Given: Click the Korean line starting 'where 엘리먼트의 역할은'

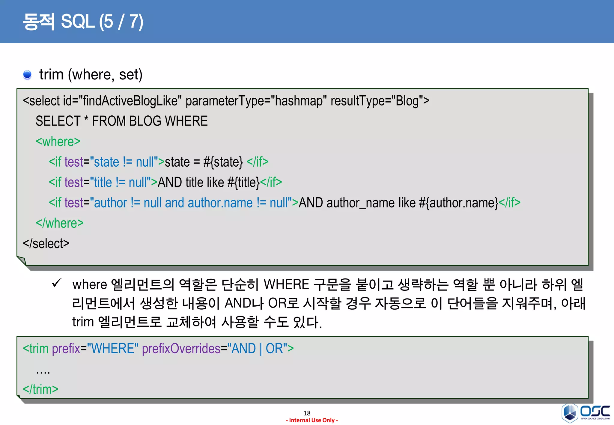Looking at the screenshot, I should coord(328,284).
